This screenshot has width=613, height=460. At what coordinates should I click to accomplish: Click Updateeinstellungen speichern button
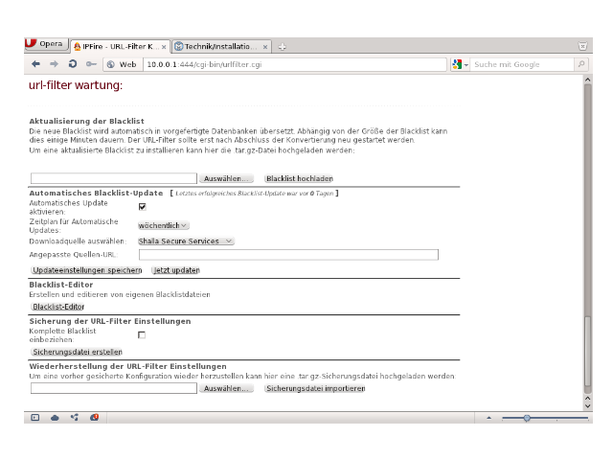pos(87,270)
